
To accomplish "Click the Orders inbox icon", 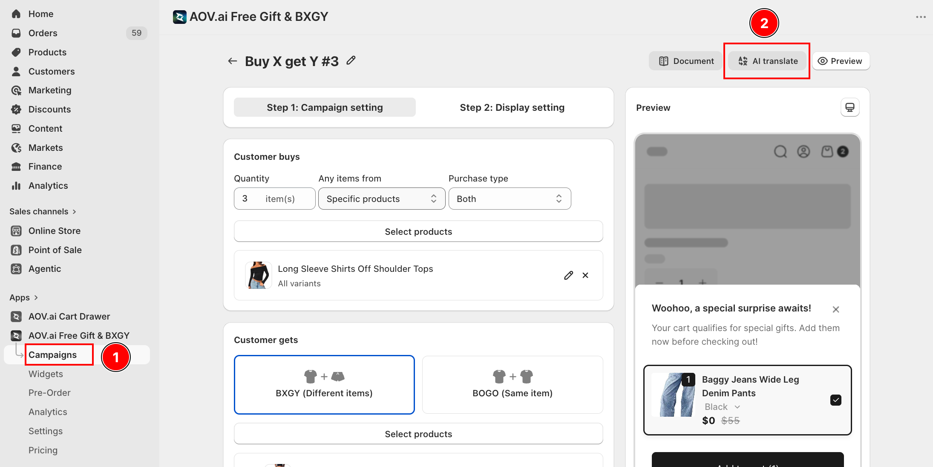I will click(16, 33).
